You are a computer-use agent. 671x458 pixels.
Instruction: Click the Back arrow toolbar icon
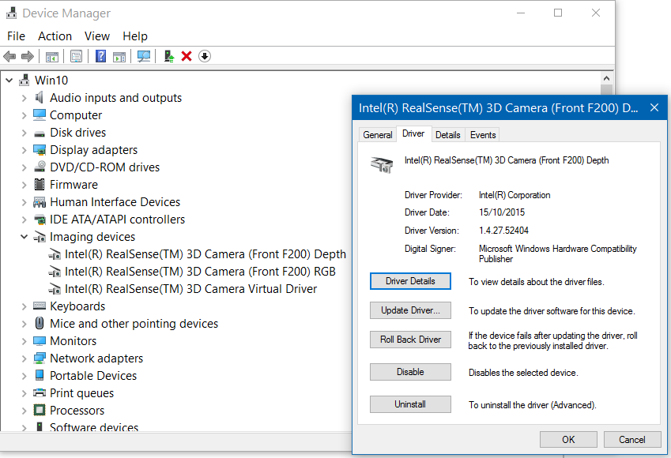(9, 56)
